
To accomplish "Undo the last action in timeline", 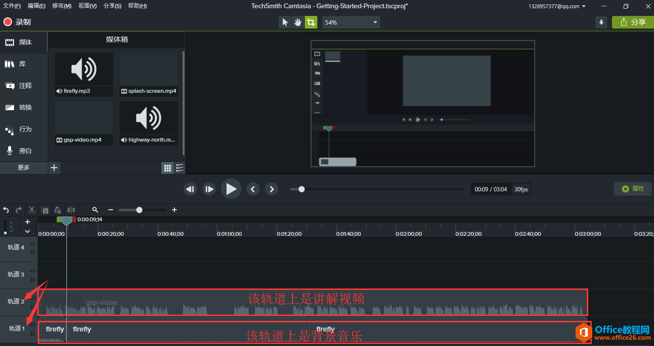I will coord(6,210).
